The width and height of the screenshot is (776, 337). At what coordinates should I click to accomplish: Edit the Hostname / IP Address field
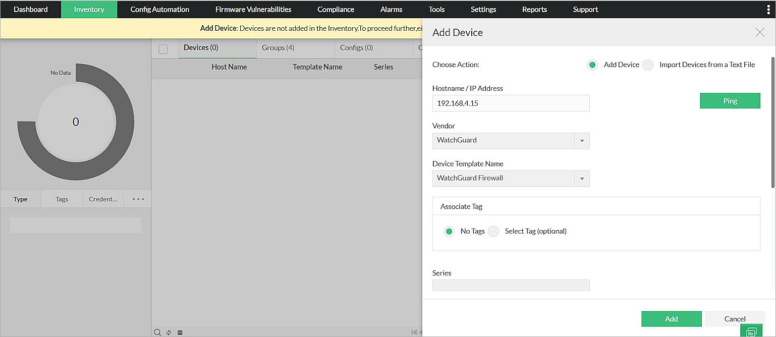pyautogui.click(x=511, y=103)
